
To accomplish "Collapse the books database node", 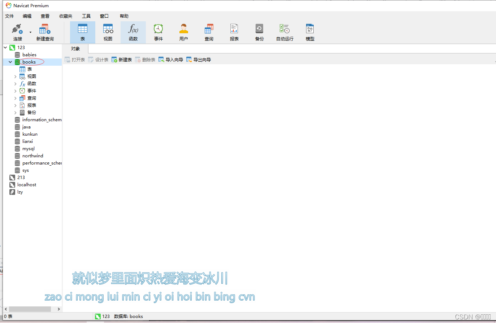I will point(10,62).
